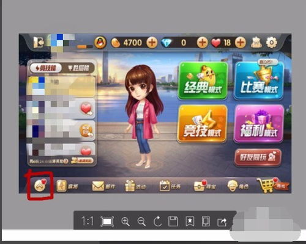
Task: Click the share arrow icon
Action: point(222,221)
